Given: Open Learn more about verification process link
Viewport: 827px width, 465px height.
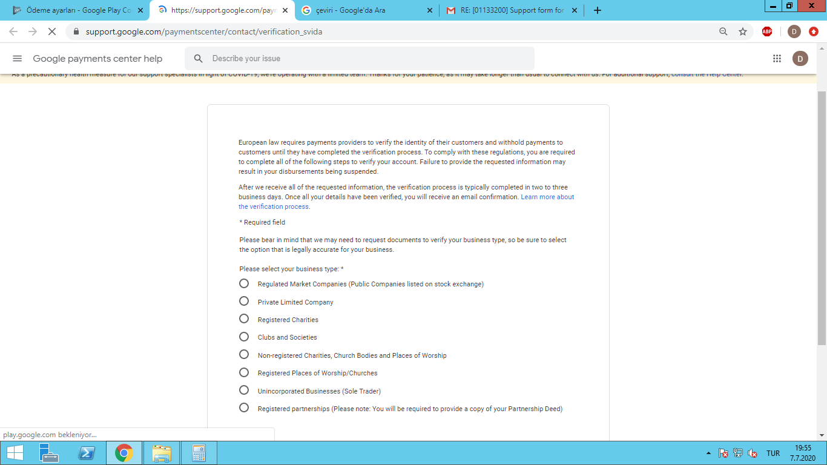Looking at the screenshot, I should pyautogui.click(x=406, y=202).
